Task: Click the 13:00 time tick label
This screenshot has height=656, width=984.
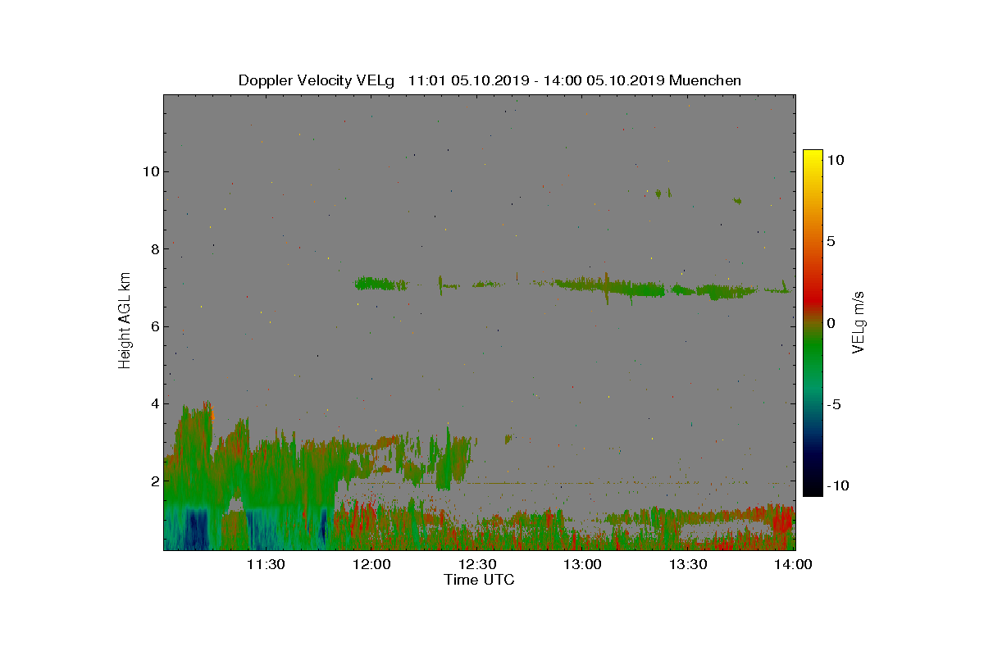Action: tap(582, 564)
